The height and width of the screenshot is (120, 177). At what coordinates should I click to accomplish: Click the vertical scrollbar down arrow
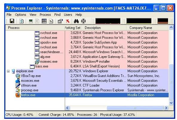[171, 103]
